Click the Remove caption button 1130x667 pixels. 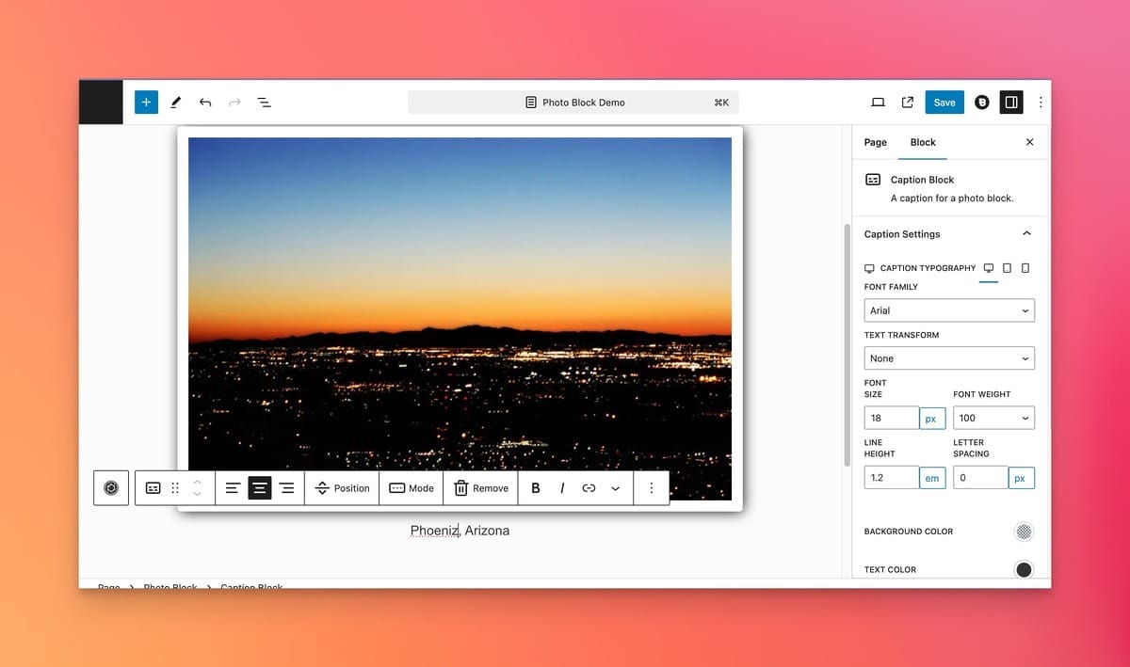[x=481, y=488]
